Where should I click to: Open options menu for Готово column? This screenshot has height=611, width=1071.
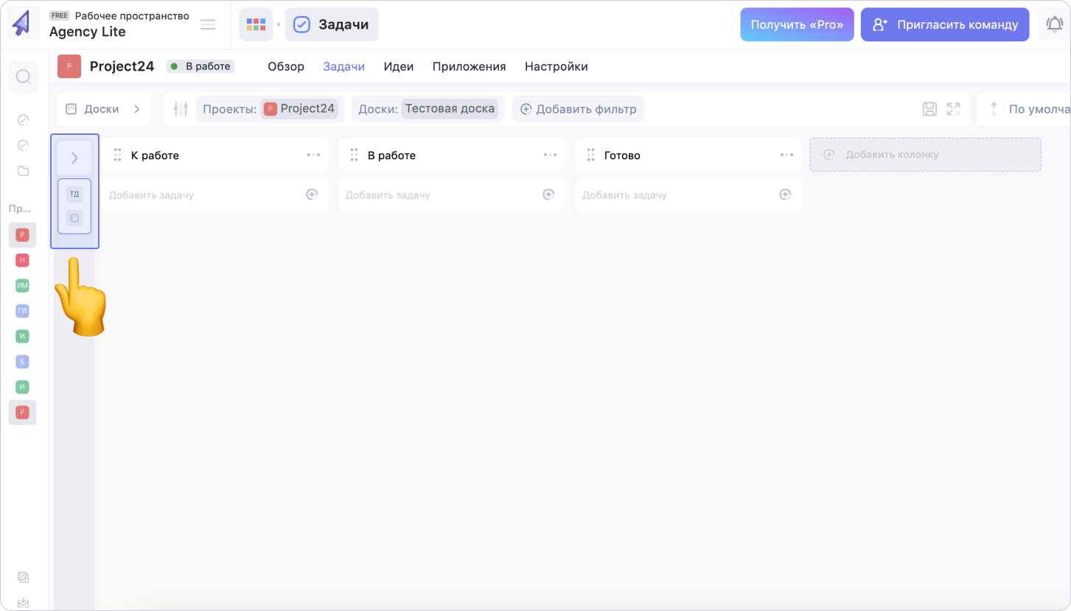pyautogui.click(x=787, y=155)
